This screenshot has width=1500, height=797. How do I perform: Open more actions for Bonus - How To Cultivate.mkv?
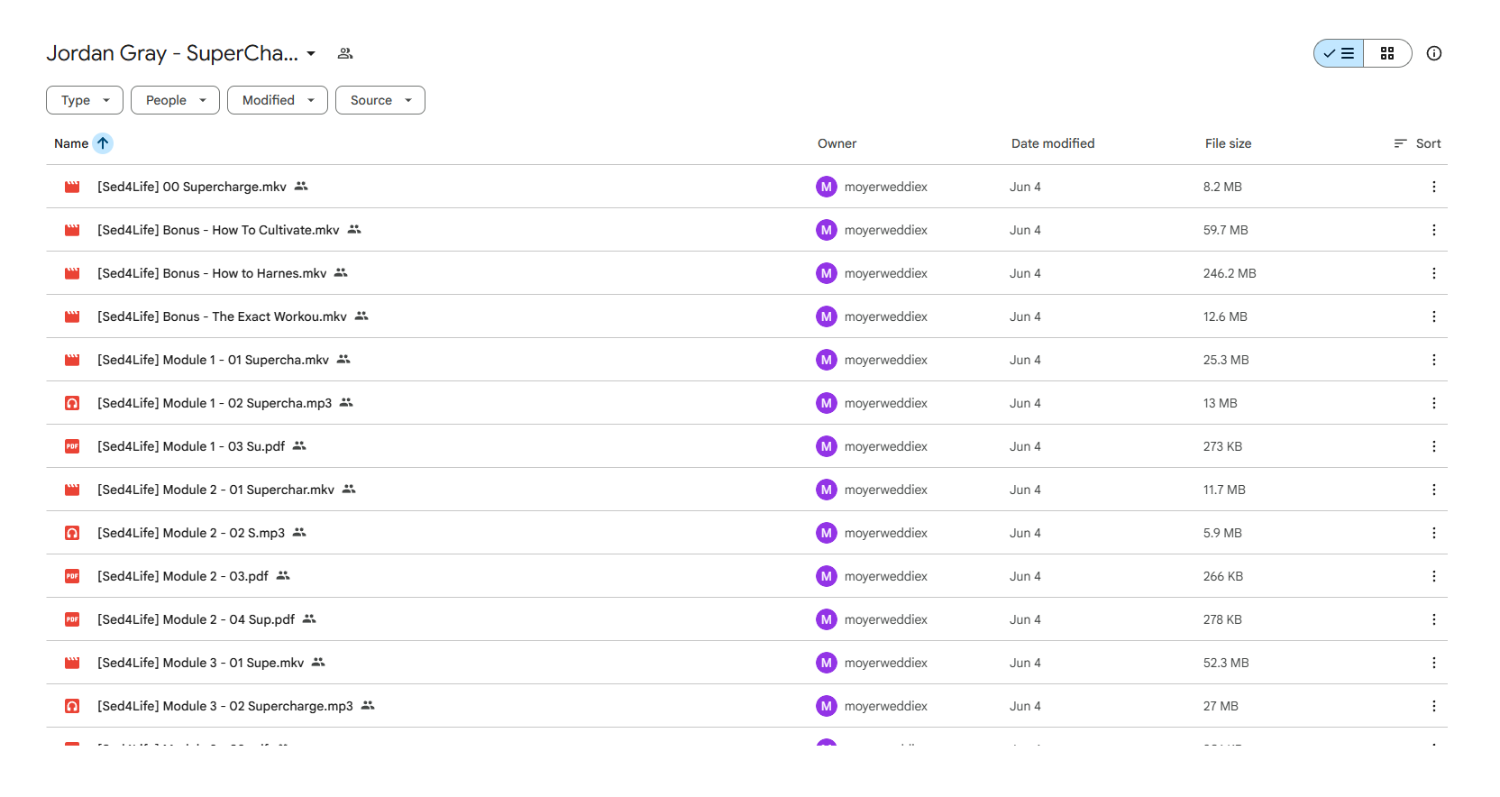click(x=1433, y=230)
